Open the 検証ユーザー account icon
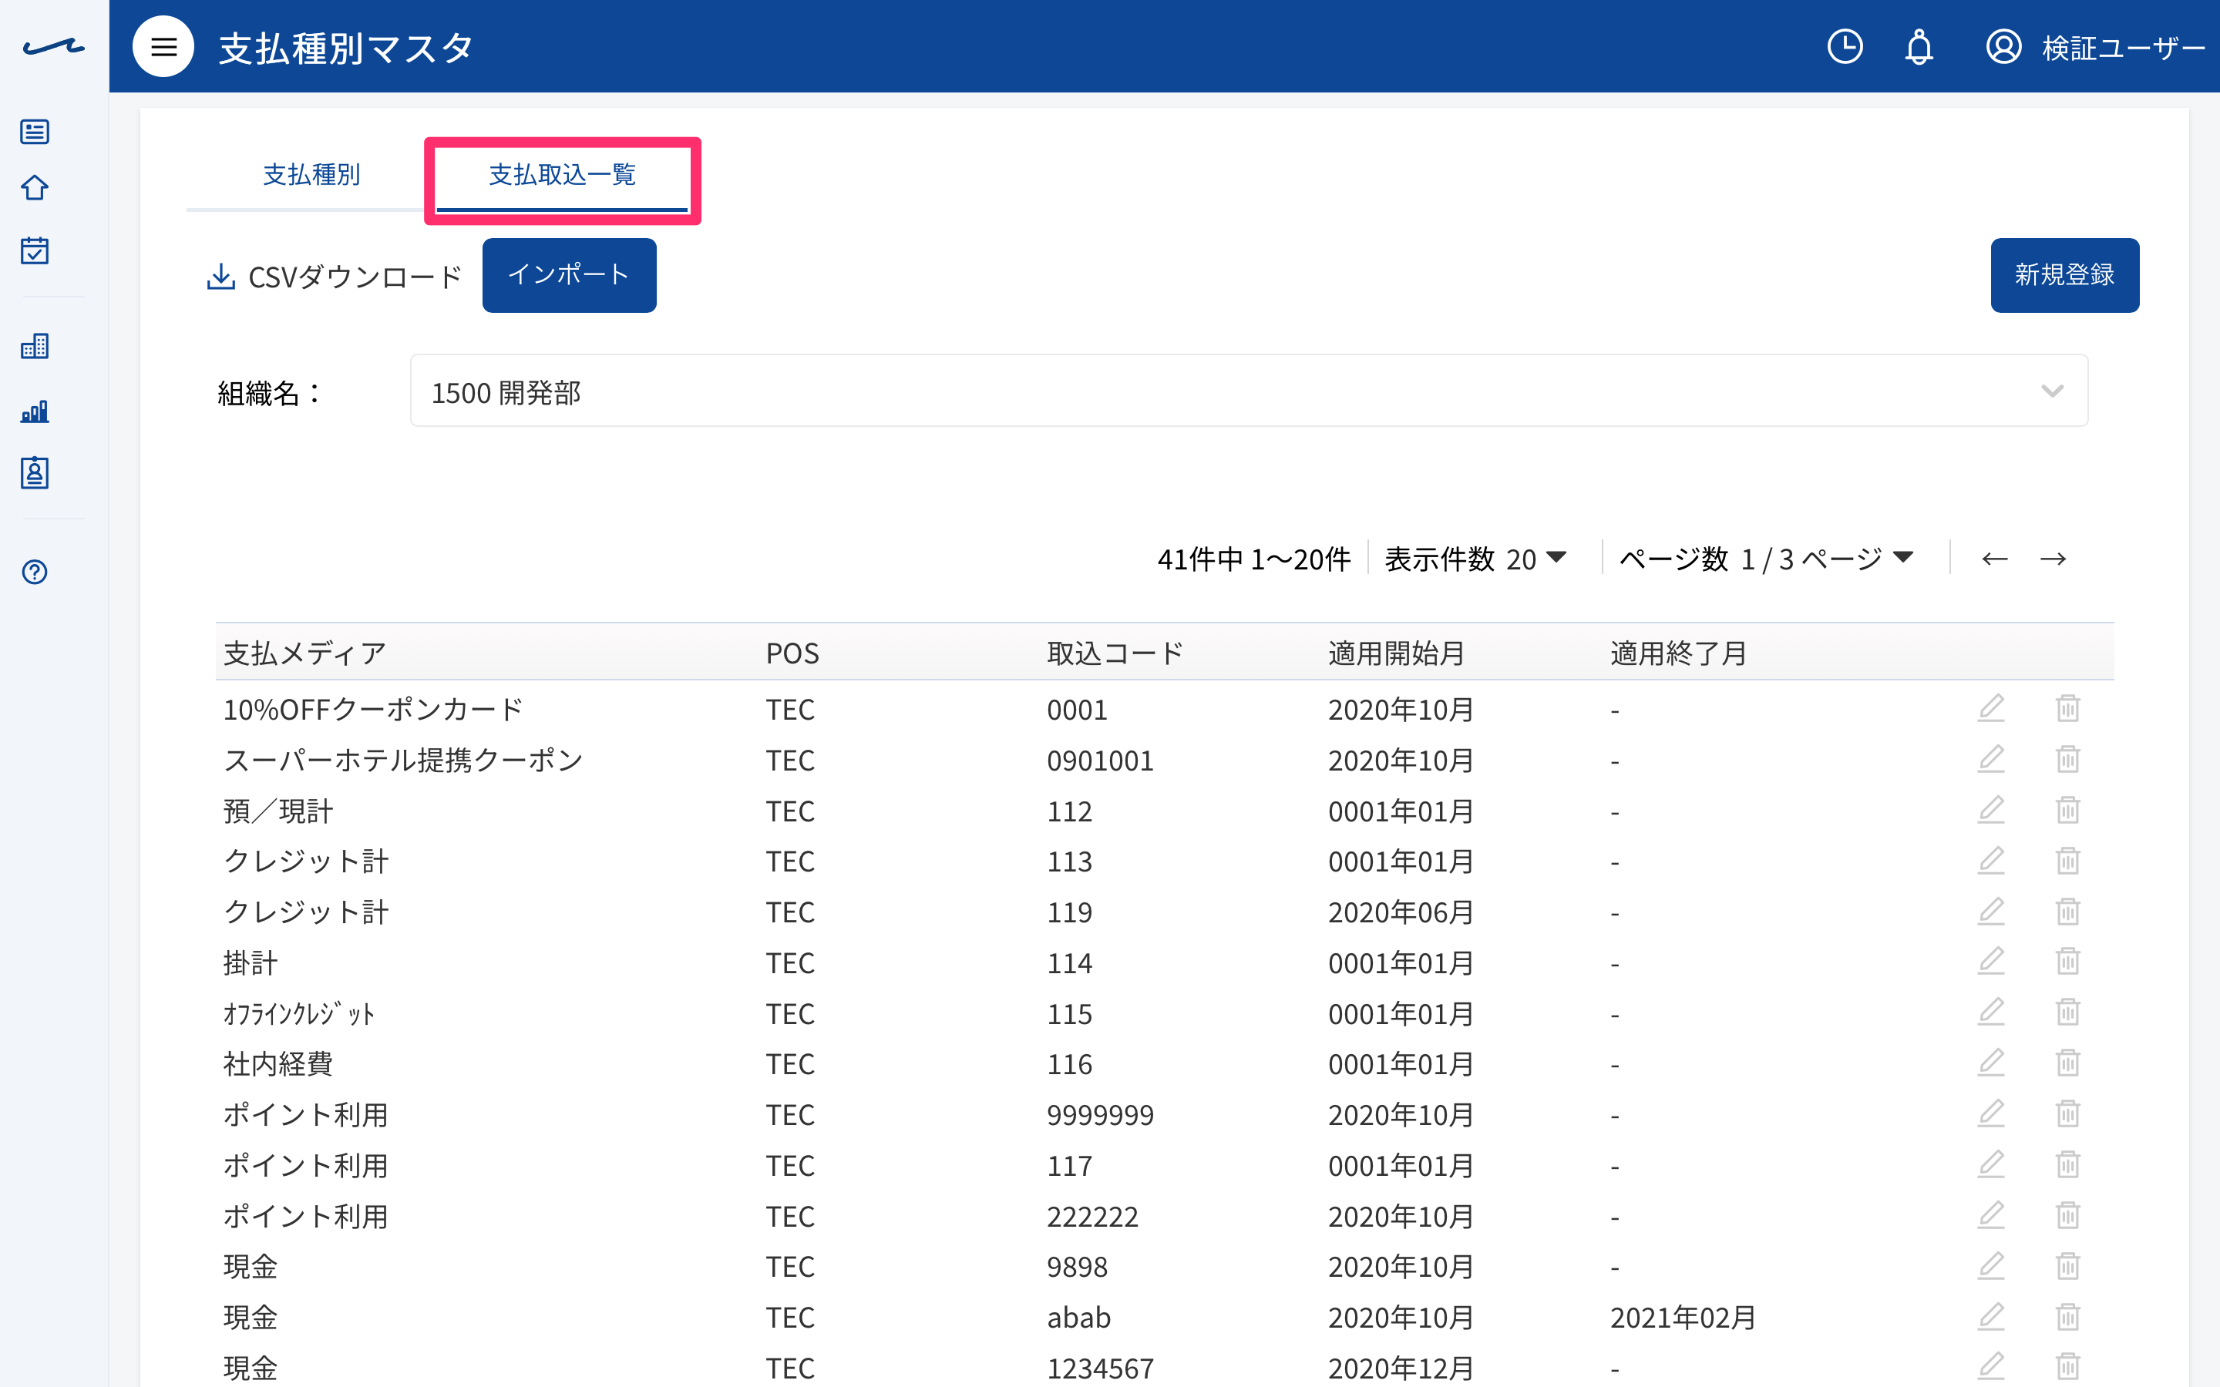 pos(2003,47)
